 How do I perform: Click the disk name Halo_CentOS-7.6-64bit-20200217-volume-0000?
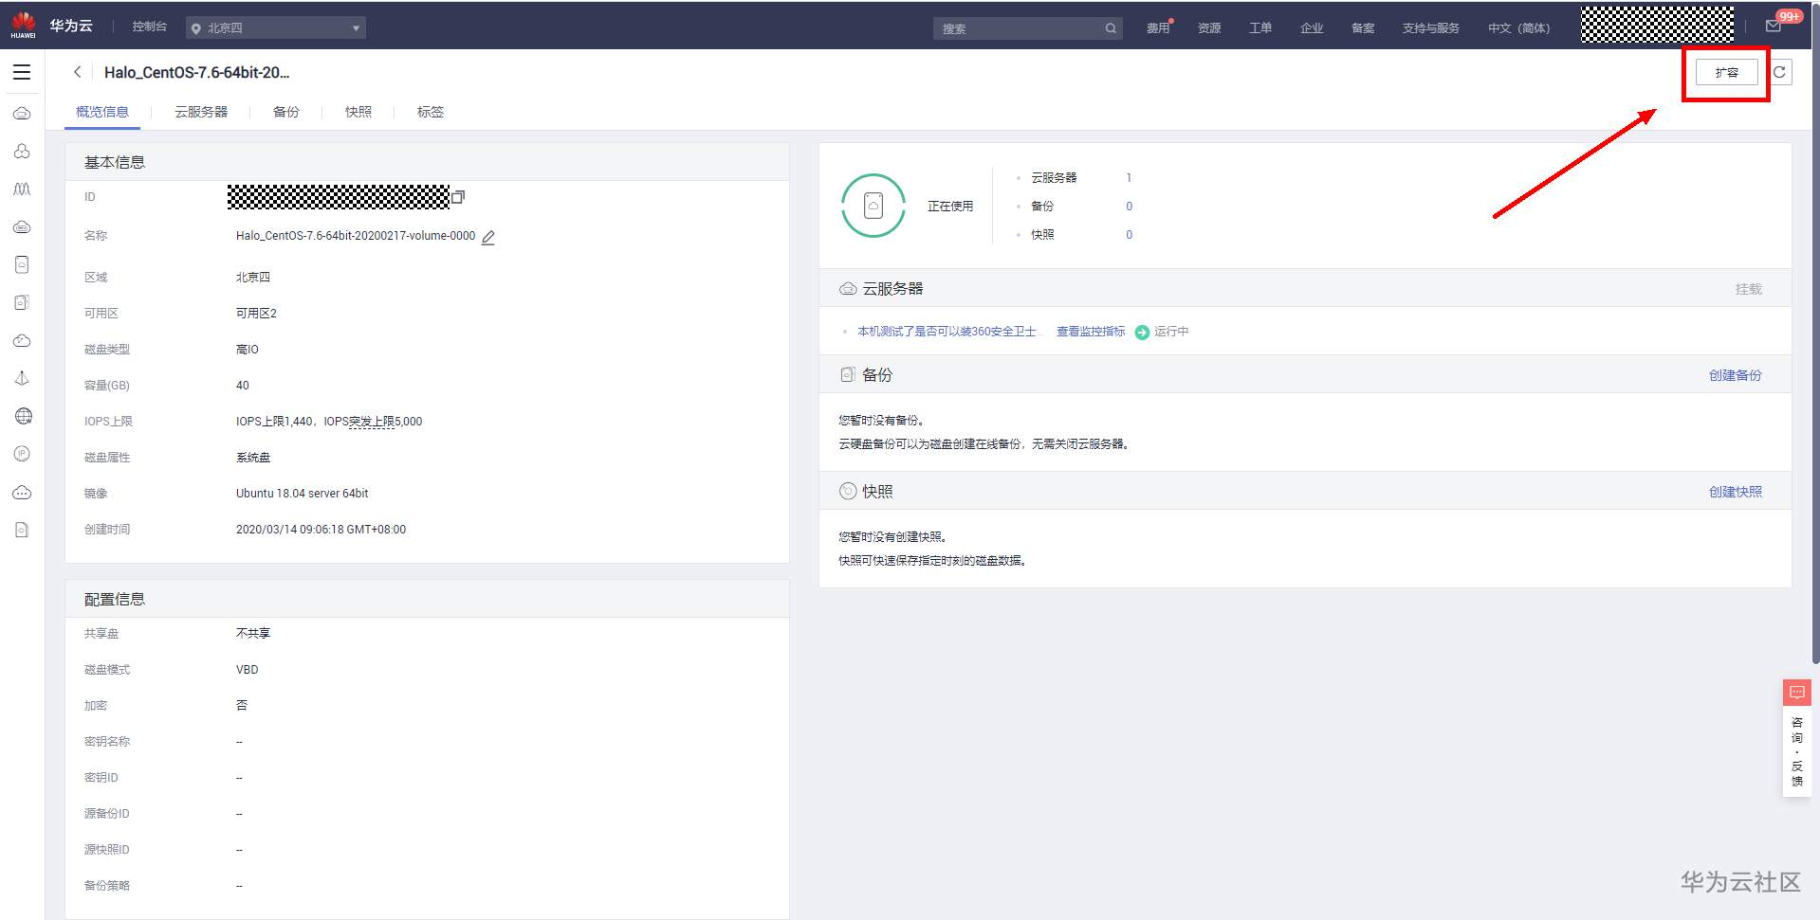(x=356, y=236)
